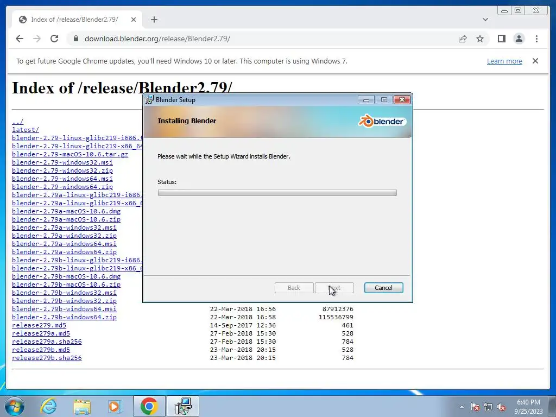
Task: Download blender-2.79-windows64.msi
Action: pos(62,179)
